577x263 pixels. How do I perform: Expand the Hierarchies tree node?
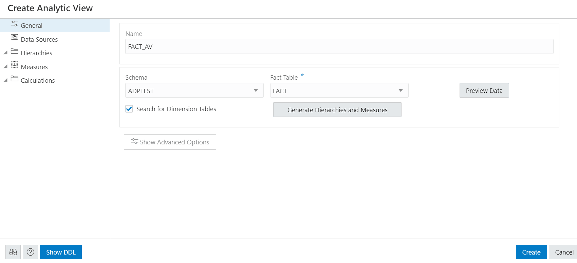point(5,53)
